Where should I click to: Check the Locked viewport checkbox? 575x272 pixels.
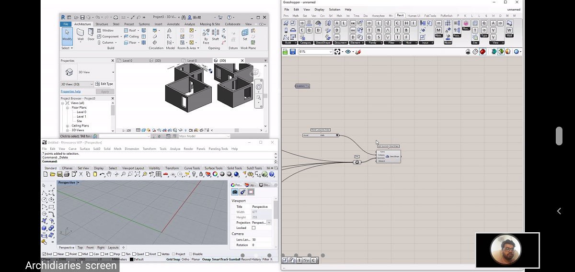point(253,228)
